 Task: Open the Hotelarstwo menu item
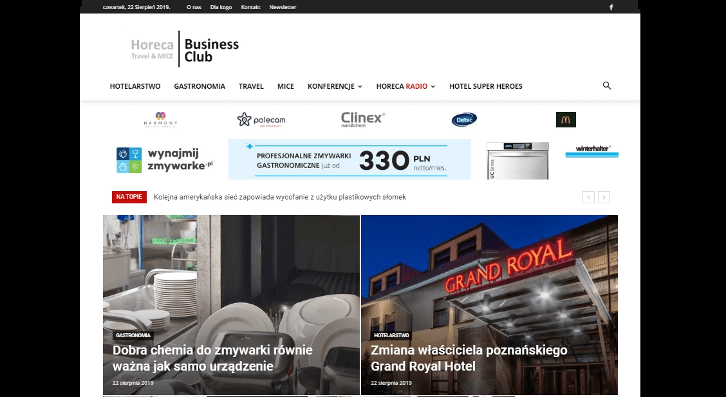135,86
